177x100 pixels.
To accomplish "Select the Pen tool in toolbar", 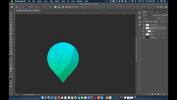I will pyautogui.click(x=11, y=57).
